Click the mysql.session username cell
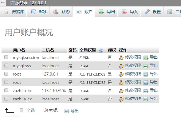The height and width of the screenshot is (117, 181). (x=26, y=57)
